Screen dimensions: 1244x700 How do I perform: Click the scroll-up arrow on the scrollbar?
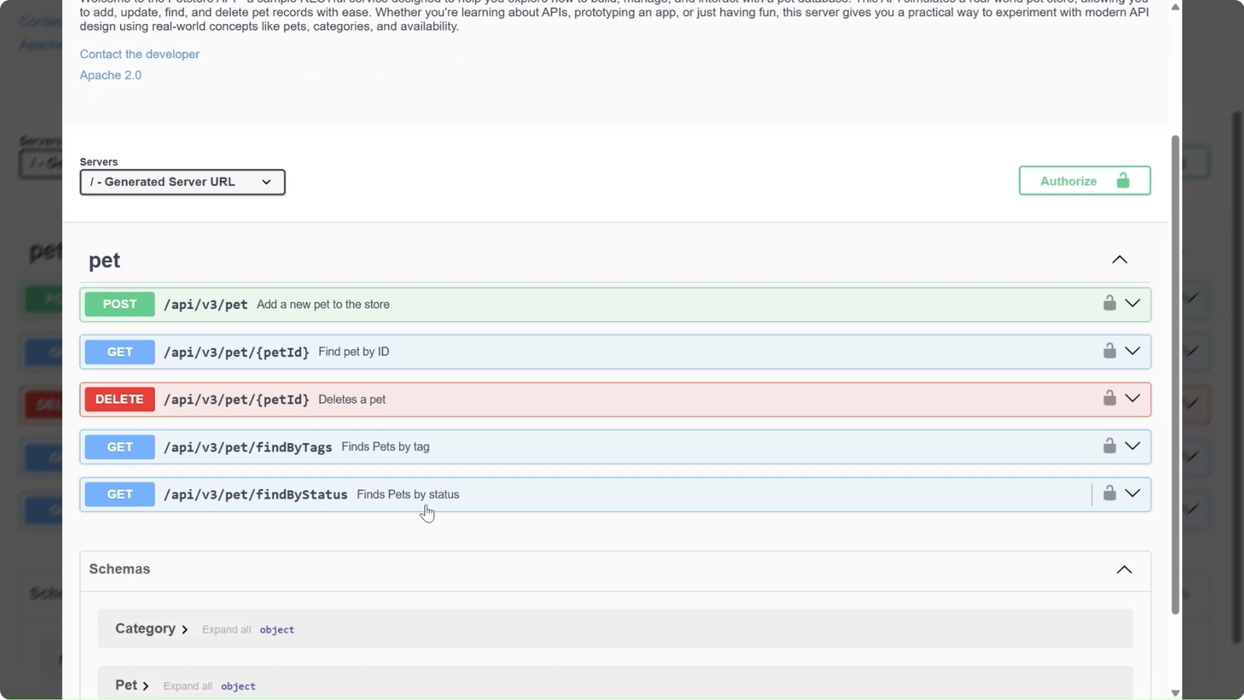click(x=1175, y=8)
